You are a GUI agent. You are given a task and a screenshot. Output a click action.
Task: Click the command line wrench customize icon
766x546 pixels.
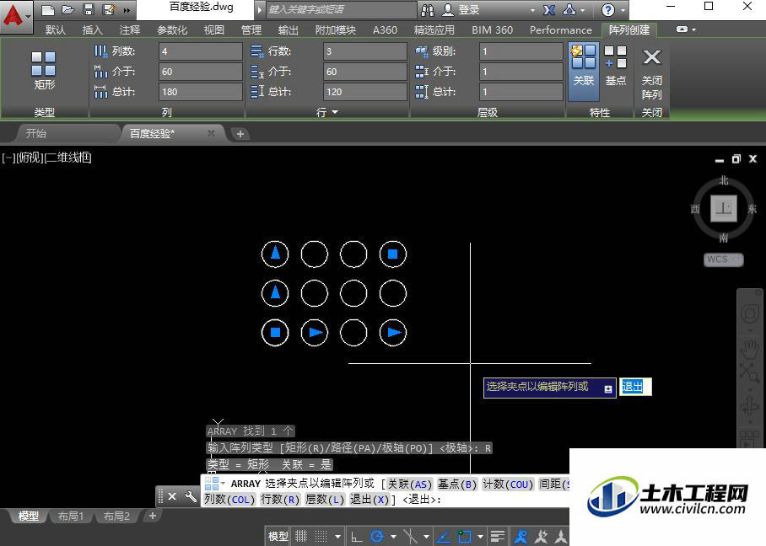tap(191, 497)
